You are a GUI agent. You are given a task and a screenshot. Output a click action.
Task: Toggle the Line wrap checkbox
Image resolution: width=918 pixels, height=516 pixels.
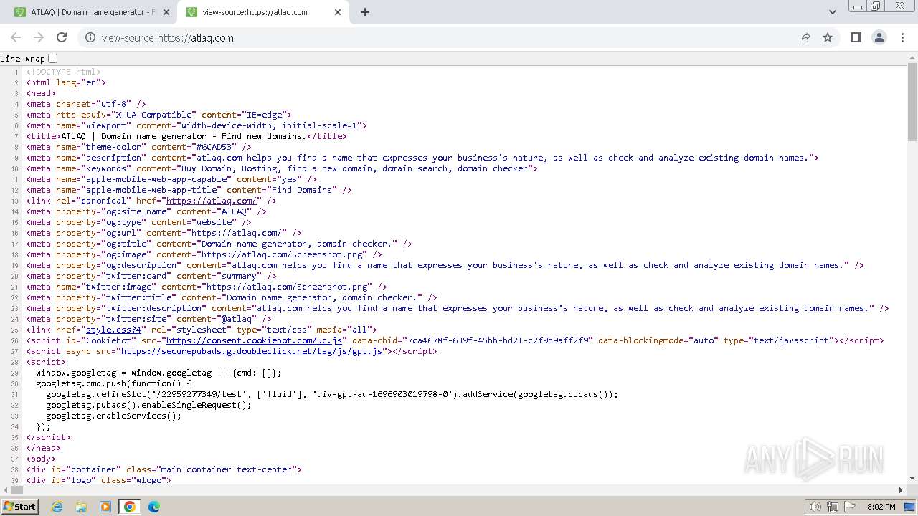pos(52,59)
